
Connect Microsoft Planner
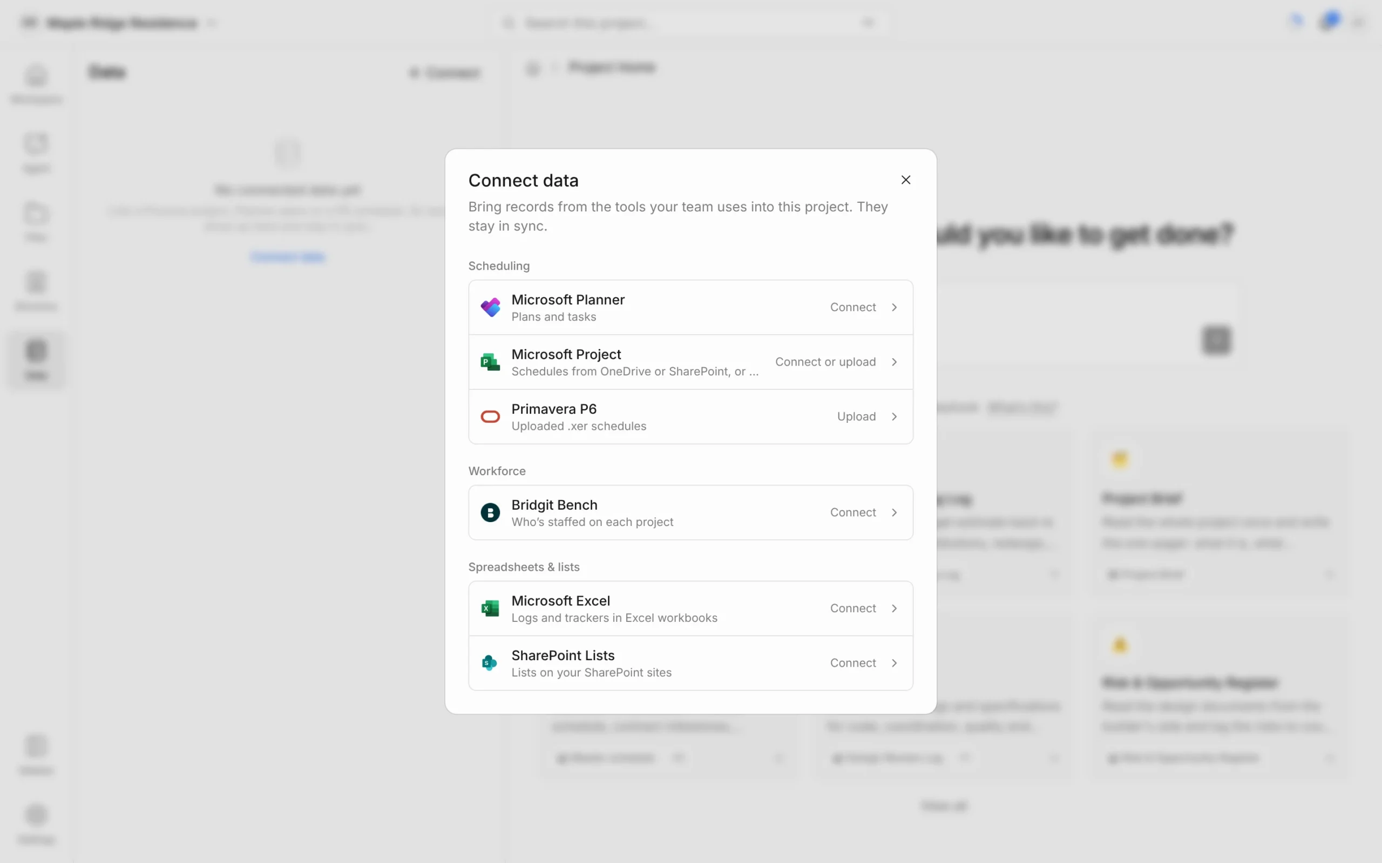(852, 307)
